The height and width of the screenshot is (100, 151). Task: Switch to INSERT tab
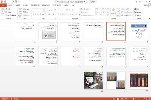coord(18,5)
